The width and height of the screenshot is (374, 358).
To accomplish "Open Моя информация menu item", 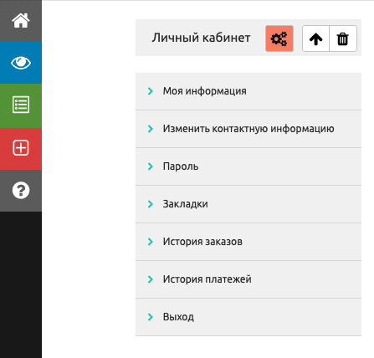I will point(248,91).
